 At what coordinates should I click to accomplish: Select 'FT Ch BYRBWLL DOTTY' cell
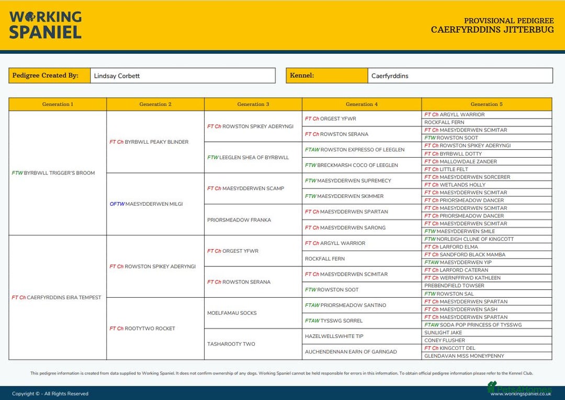click(x=487, y=154)
